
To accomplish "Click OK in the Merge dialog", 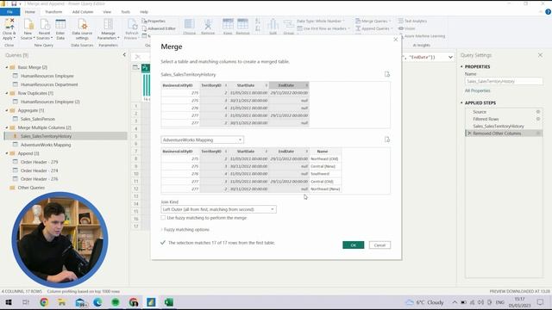I will pyautogui.click(x=353, y=245).
